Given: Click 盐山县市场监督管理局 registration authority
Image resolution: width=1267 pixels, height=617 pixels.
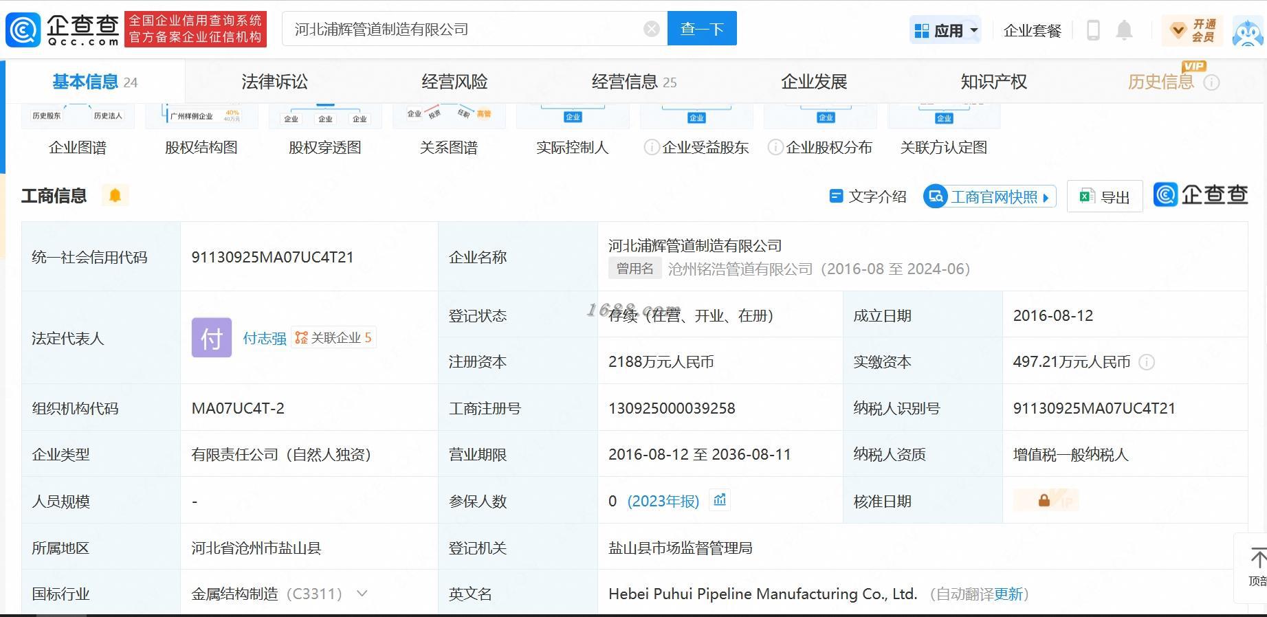Looking at the screenshot, I should coord(680,548).
